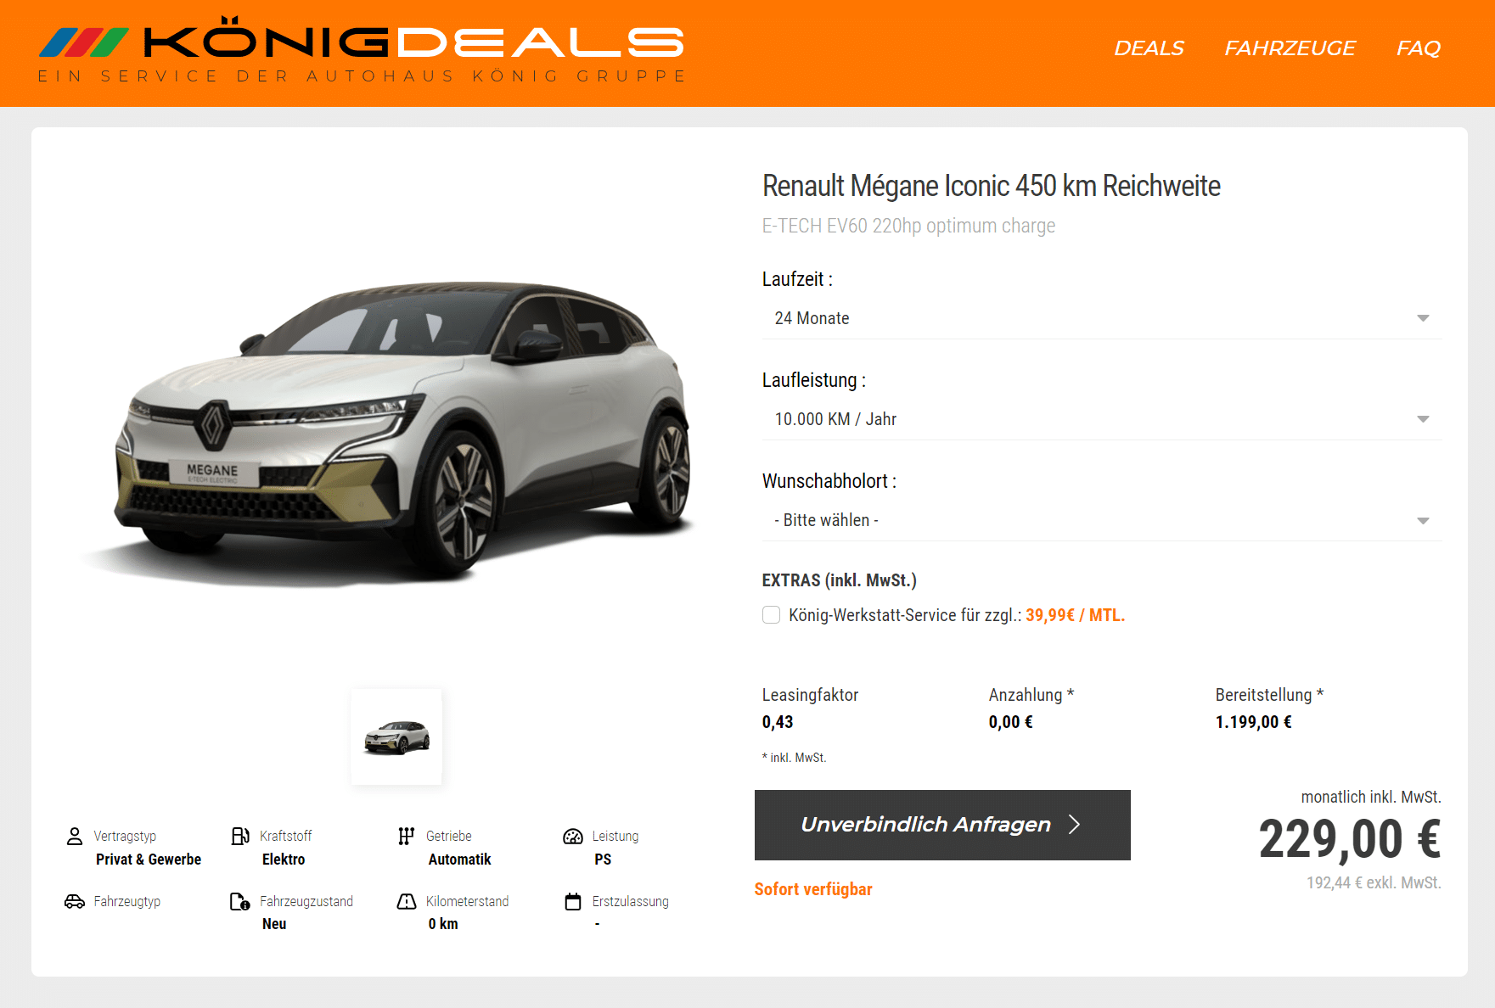Select the Mégane car thumbnail
Screen dimensions: 1495x1008
coord(396,736)
